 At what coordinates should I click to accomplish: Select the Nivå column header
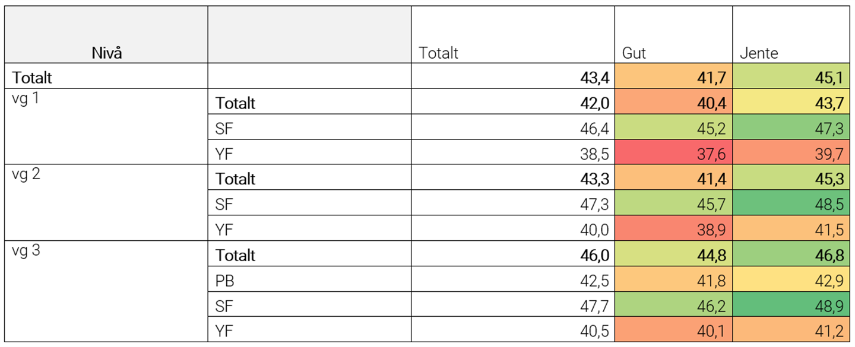106,35
